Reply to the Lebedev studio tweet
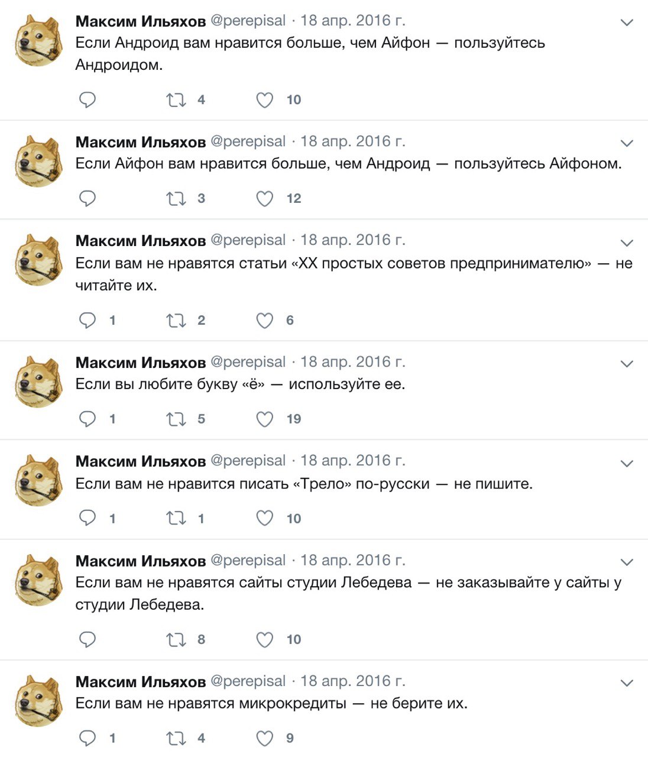This screenshot has width=648, height=757. coord(88,640)
